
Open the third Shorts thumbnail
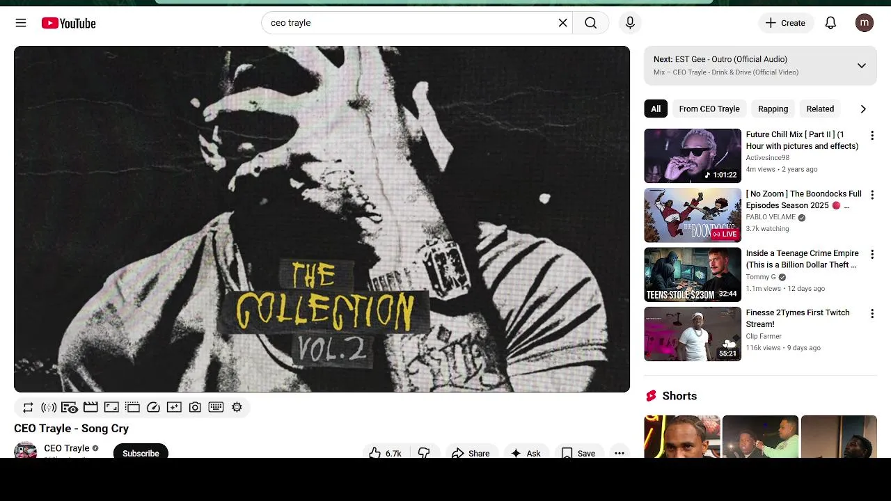[x=839, y=436]
